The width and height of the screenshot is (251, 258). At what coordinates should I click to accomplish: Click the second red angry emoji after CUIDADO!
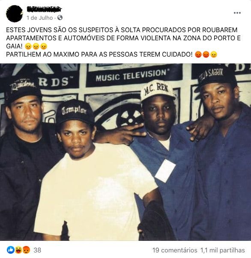click(x=206, y=54)
